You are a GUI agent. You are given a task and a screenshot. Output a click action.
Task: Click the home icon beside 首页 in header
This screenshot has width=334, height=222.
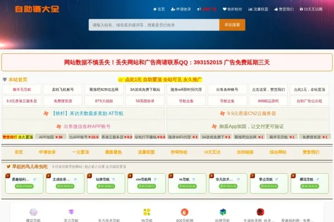(x=155, y=9)
